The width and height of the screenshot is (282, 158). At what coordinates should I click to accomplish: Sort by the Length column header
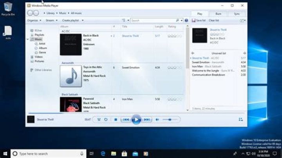point(159,27)
